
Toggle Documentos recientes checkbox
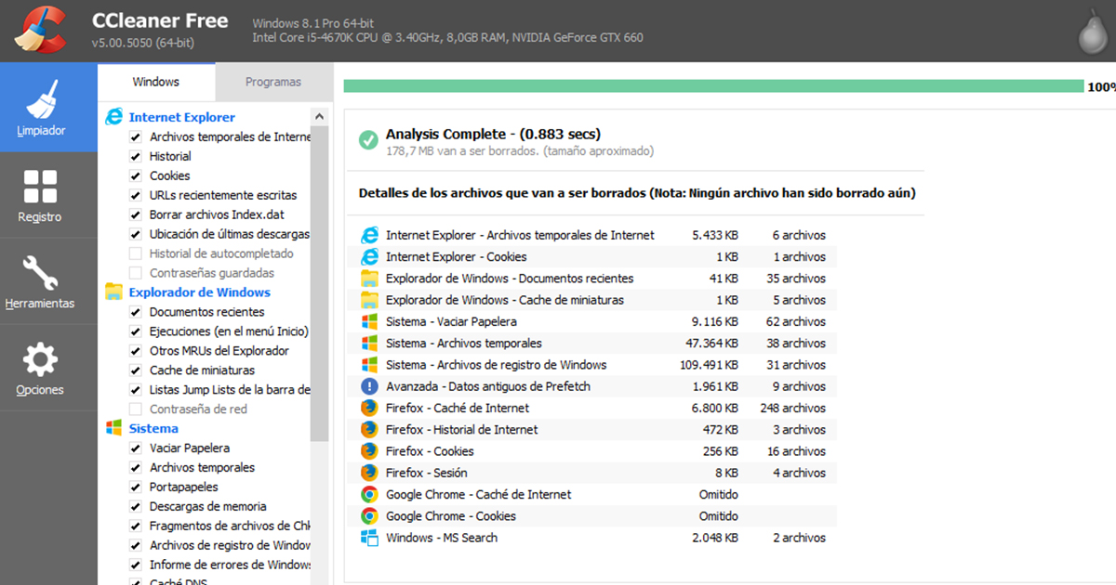[135, 312]
